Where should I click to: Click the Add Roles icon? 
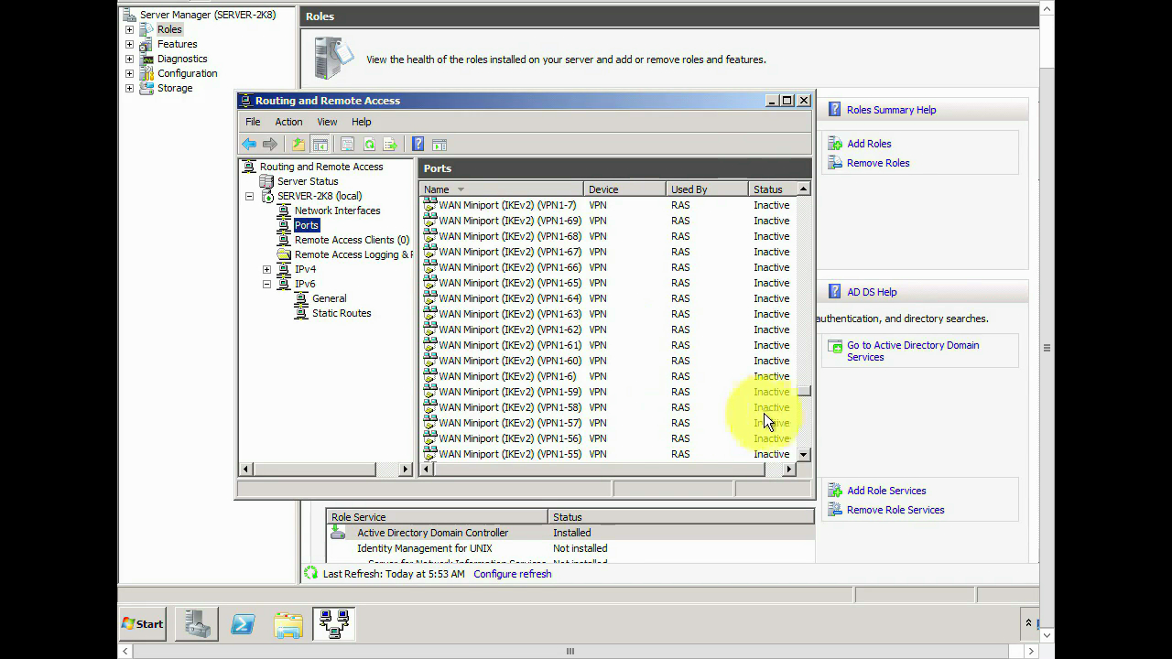click(835, 144)
